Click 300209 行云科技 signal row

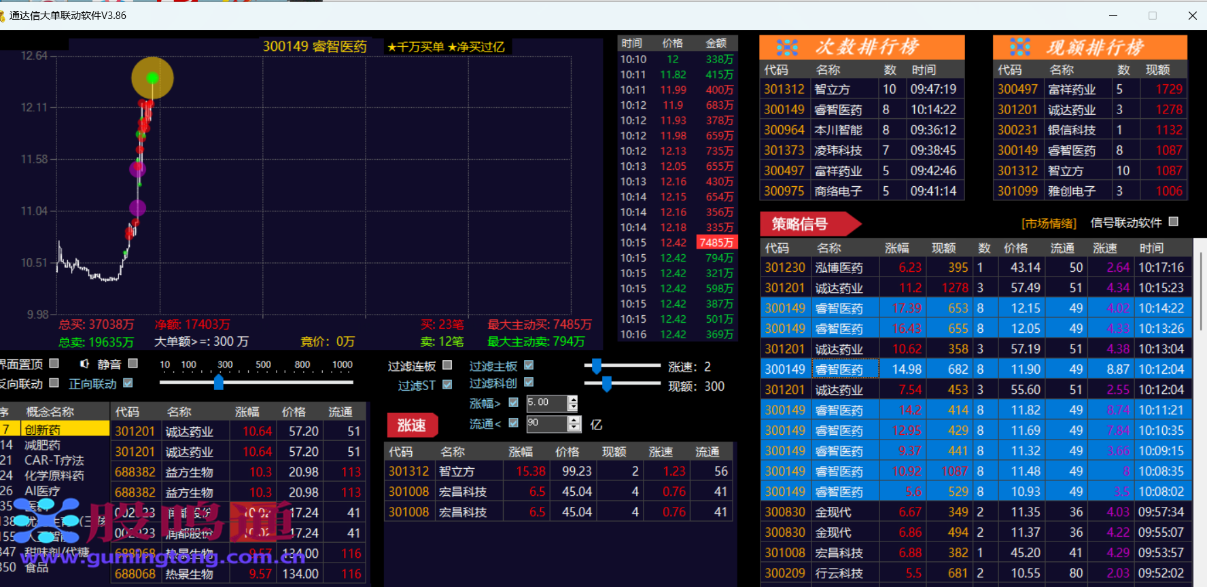click(x=976, y=573)
